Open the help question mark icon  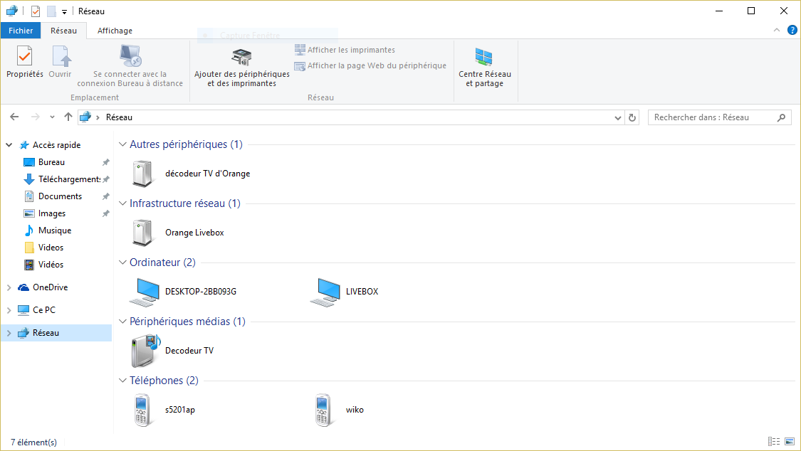pyautogui.click(x=792, y=30)
